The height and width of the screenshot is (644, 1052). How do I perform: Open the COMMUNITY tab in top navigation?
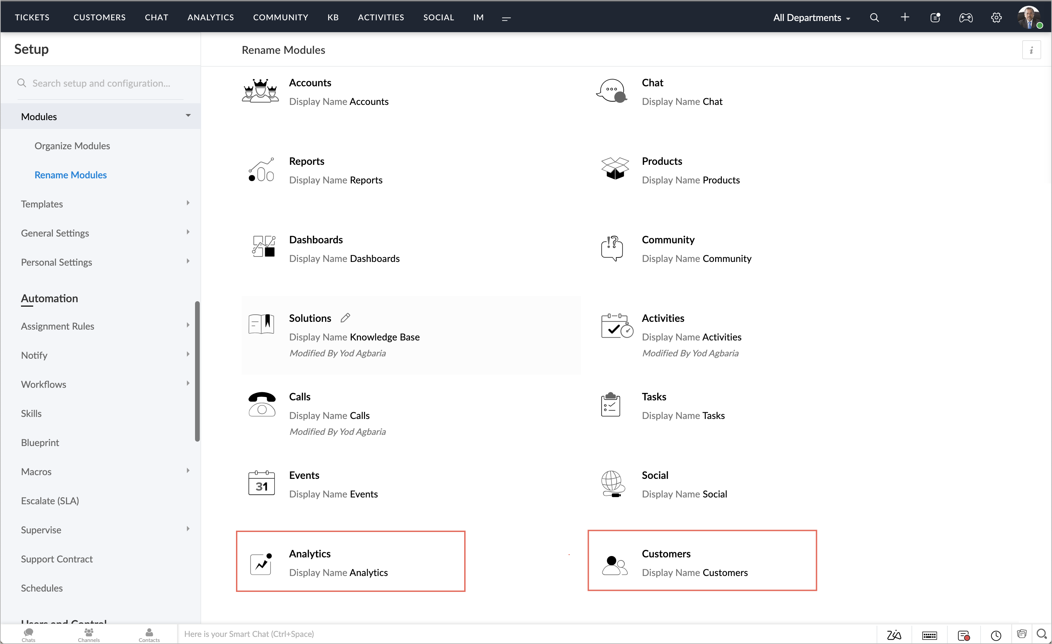click(x=280, y=18)
